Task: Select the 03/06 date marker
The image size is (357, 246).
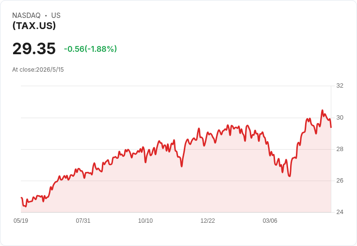Action: click(270, 220)
